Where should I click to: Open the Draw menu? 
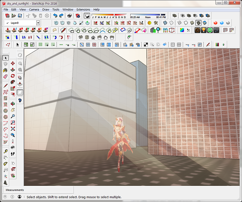coord(46,9)
